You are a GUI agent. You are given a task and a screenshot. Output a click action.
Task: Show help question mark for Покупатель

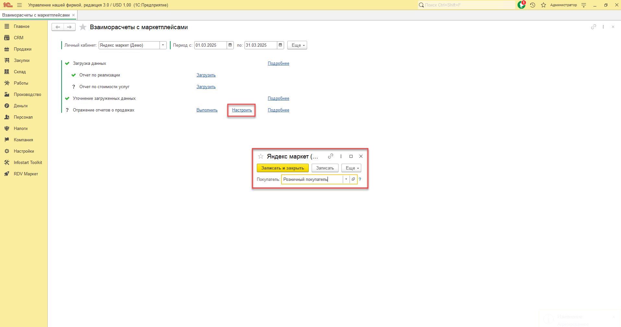tap(360, 179)
